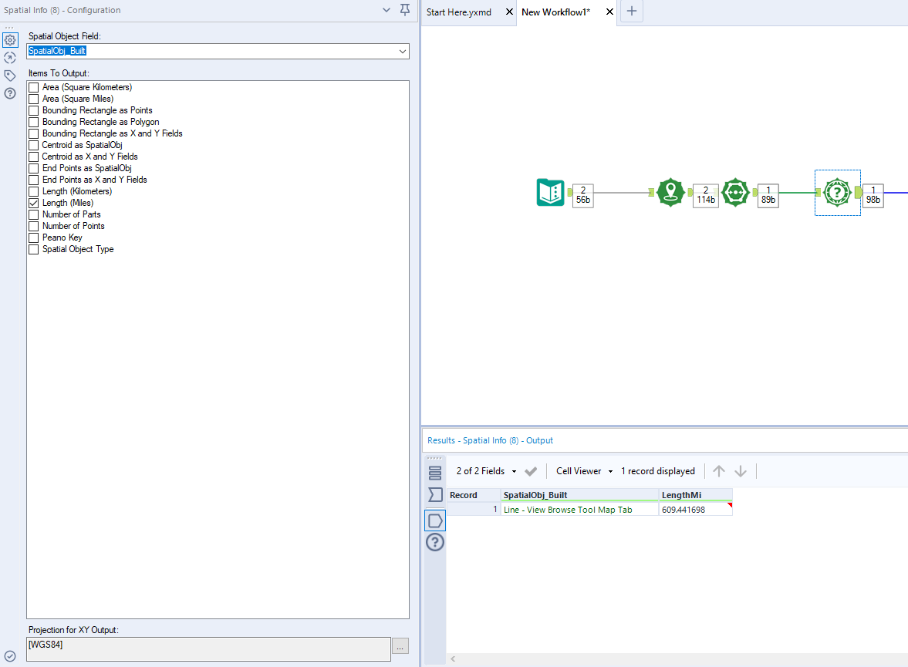Enable Area (Square Kilometers) output

33,87
